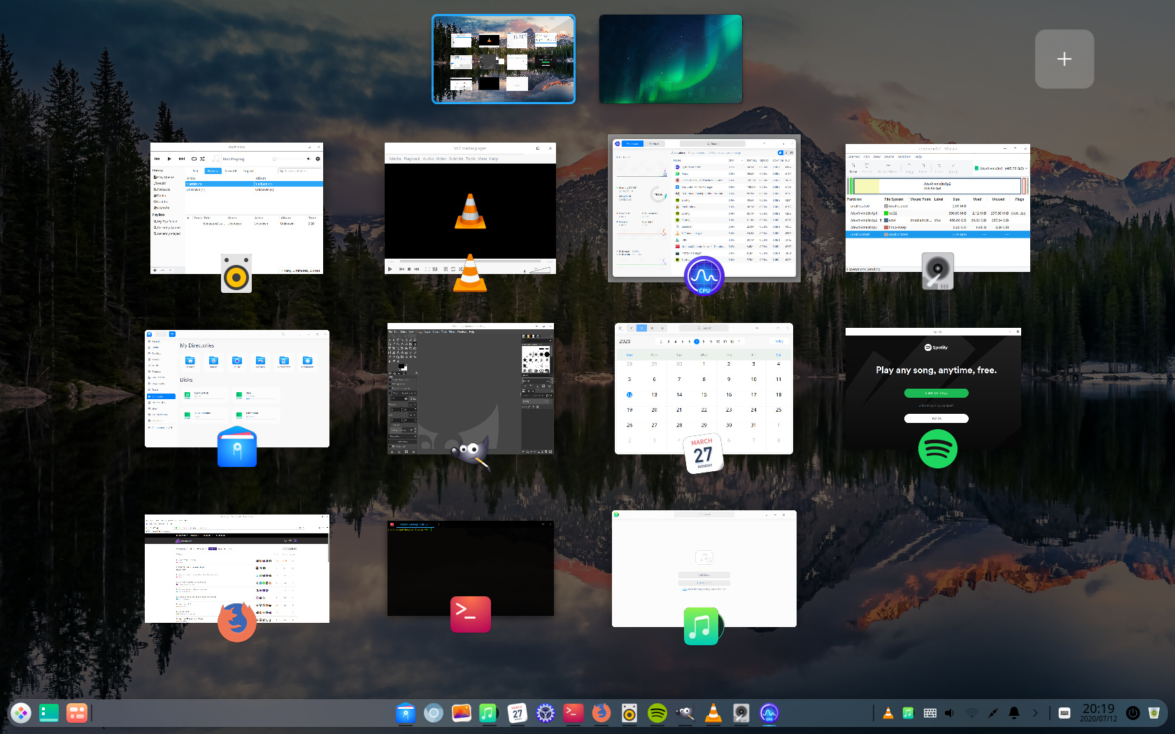Image resolution: width=1175 pixels, height=734 pixels.
Task: Open the Trash icon in the dock
Action: pyautogui.click(x=1154, y=713)
